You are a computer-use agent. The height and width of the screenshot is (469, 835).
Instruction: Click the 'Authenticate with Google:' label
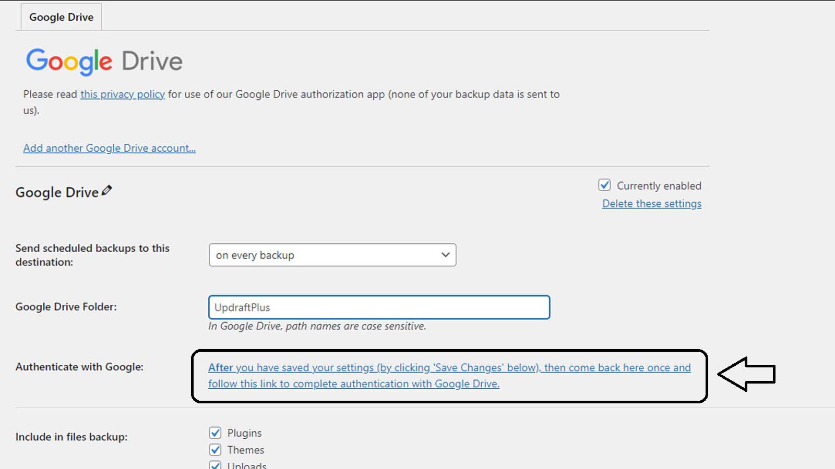tap(79, 367)
